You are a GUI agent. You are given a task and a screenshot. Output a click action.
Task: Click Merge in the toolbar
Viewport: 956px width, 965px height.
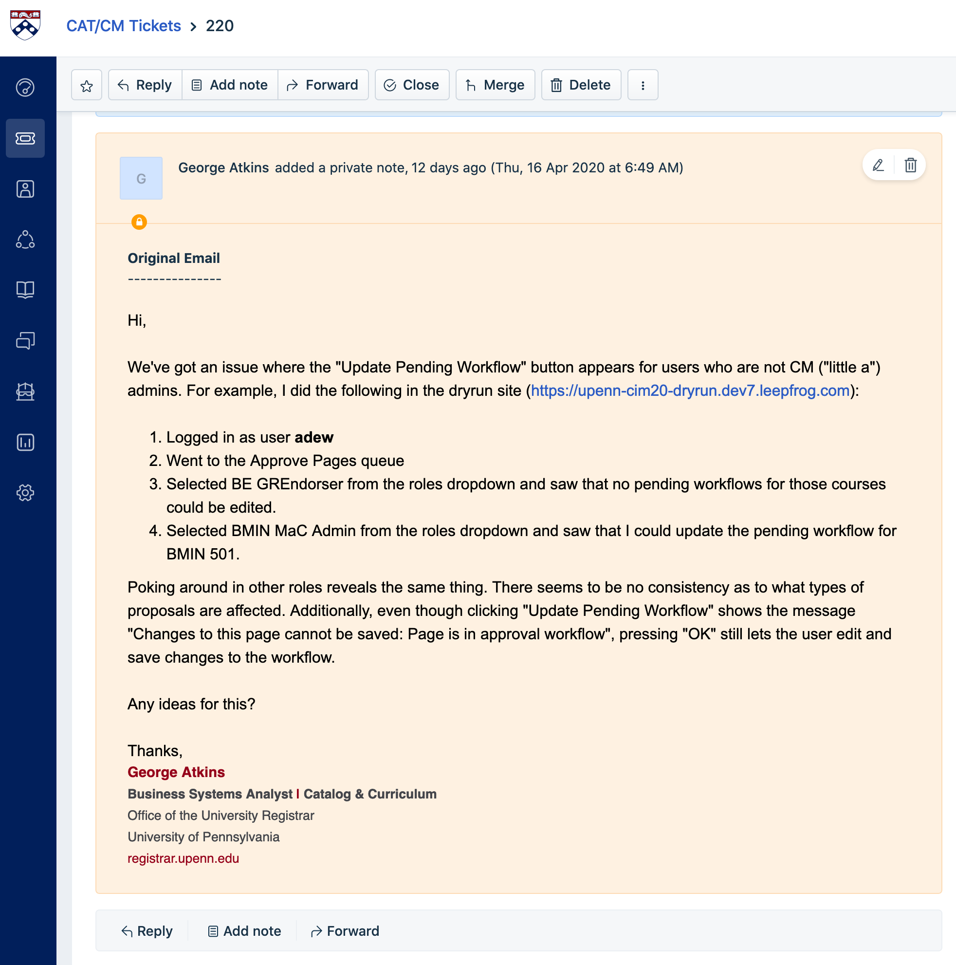tap(495, 85)
